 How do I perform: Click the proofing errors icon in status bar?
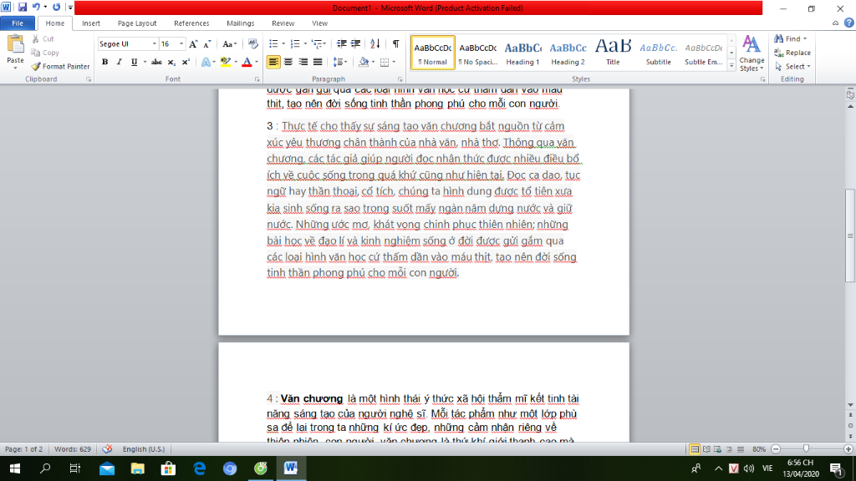coord(107,448)
